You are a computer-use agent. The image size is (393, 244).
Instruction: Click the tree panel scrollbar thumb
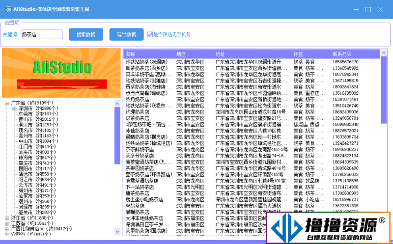coord(117,136)
